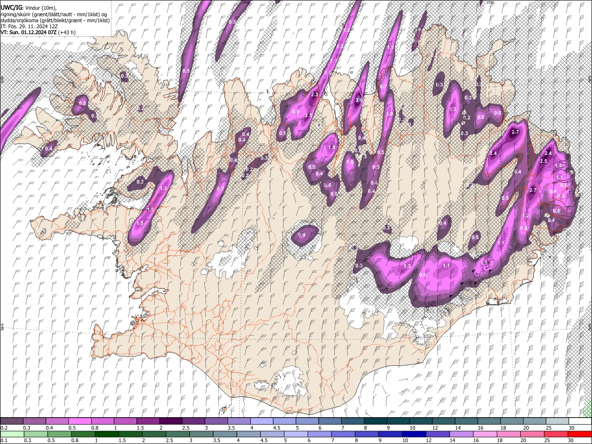Viewport: 592px width, 444px height.
Task: Click the '2.3' snowfall value on the map
Action: click(x=315, y=94)
